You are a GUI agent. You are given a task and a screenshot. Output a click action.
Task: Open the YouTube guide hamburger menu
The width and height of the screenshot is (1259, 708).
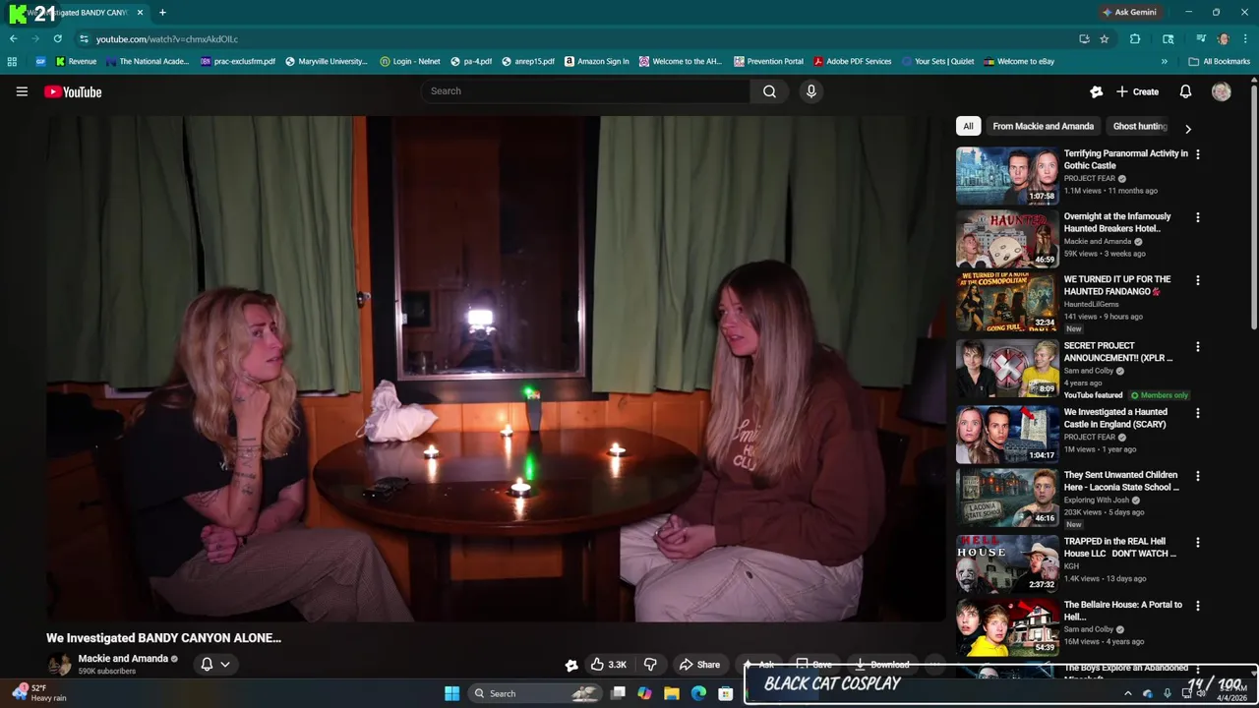pos(22,91)
